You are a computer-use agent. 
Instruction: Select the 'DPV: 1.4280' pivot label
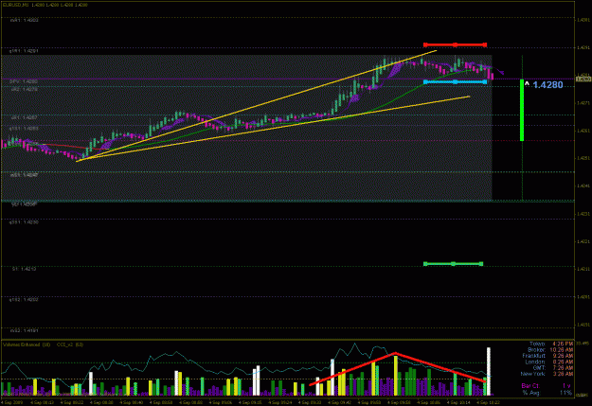tap(24, 81)
